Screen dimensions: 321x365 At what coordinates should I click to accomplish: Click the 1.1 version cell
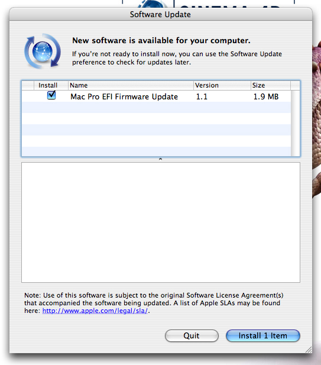coord(202,96)
